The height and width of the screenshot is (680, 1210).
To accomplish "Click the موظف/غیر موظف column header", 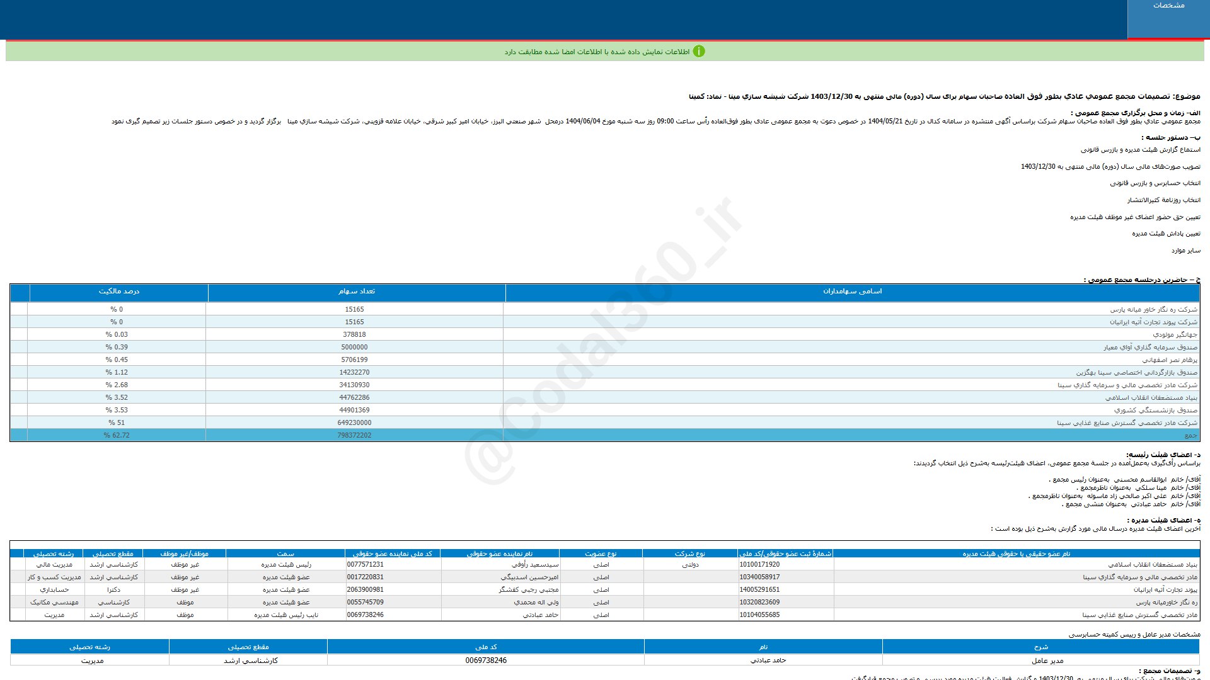I will tap(184, 554).
